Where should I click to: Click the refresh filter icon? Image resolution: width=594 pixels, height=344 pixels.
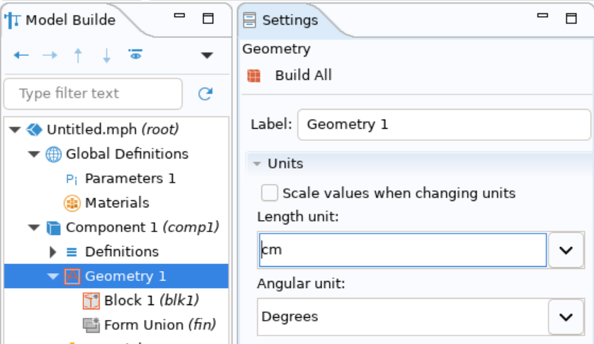205,93
